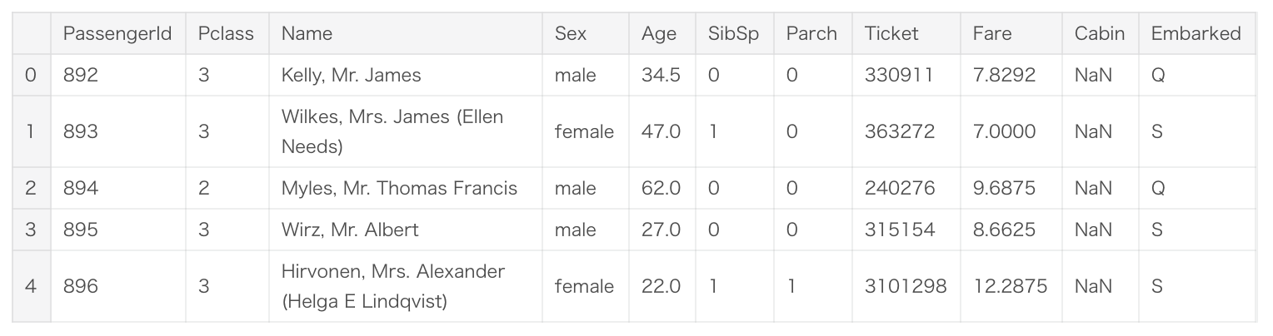Click the name cell Wilkes, Mrs. James
The height and width of the screenshot is (336, 1273).
pyautogui.click(x=392, y=131)
